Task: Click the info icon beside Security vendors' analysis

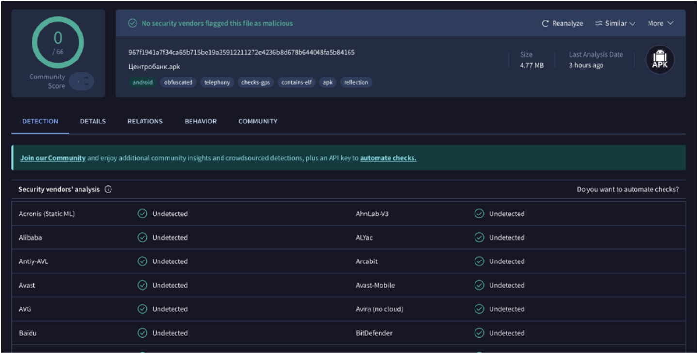Action: (x=108, y=189)
